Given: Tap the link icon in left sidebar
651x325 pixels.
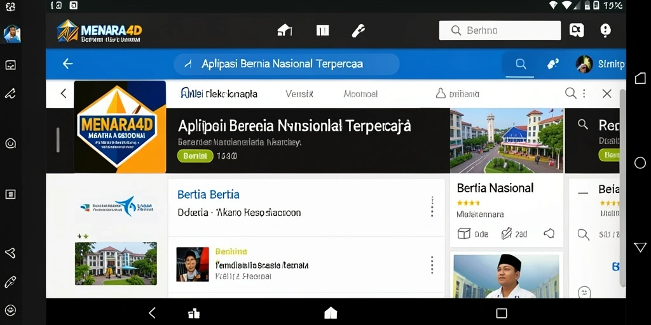Looking at the screenshot, I should coord(10,282).
